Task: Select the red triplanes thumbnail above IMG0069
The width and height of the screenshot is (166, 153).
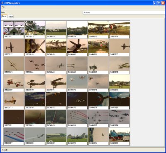Action: [14, 81]
